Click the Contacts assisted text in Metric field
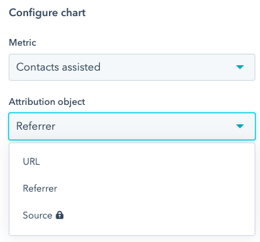This screenshot has height=242, width=260. [x=58, y=67]
